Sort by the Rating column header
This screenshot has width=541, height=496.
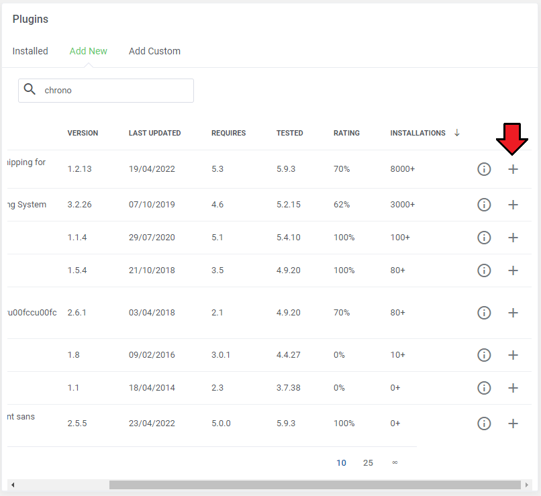346,133
